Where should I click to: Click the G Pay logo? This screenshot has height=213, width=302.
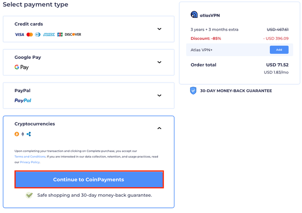(x=21, y=67)
